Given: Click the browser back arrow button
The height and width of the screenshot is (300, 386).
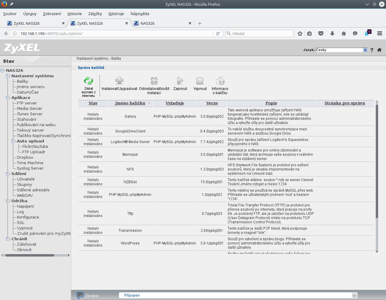Looking at the screenshot, I should 6,34.
